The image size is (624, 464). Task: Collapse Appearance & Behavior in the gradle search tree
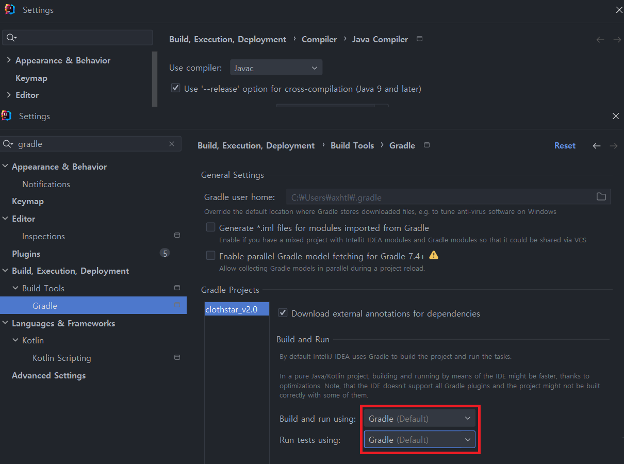[x=5, y=167]
